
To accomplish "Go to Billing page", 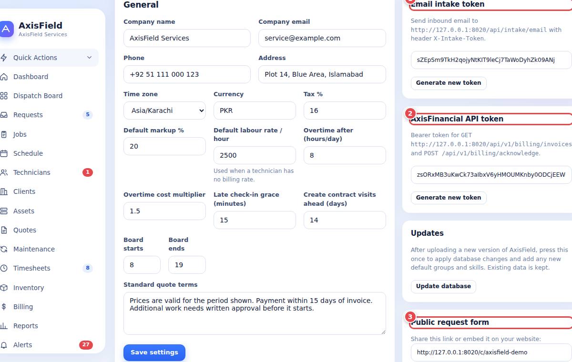I will tap(47, 307).
